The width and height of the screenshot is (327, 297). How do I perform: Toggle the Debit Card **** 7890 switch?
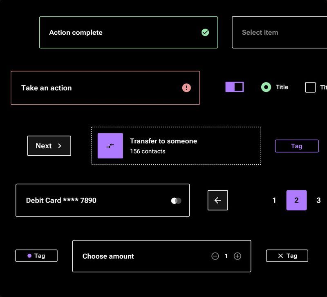[x=176, y=200]
